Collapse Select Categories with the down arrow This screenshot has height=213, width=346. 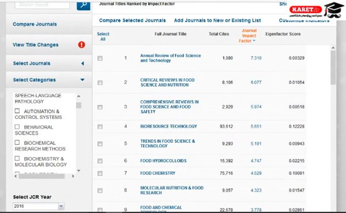click(82, 80)
